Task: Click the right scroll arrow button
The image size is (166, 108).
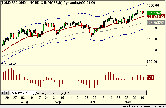Action: [x=7, y=93]
